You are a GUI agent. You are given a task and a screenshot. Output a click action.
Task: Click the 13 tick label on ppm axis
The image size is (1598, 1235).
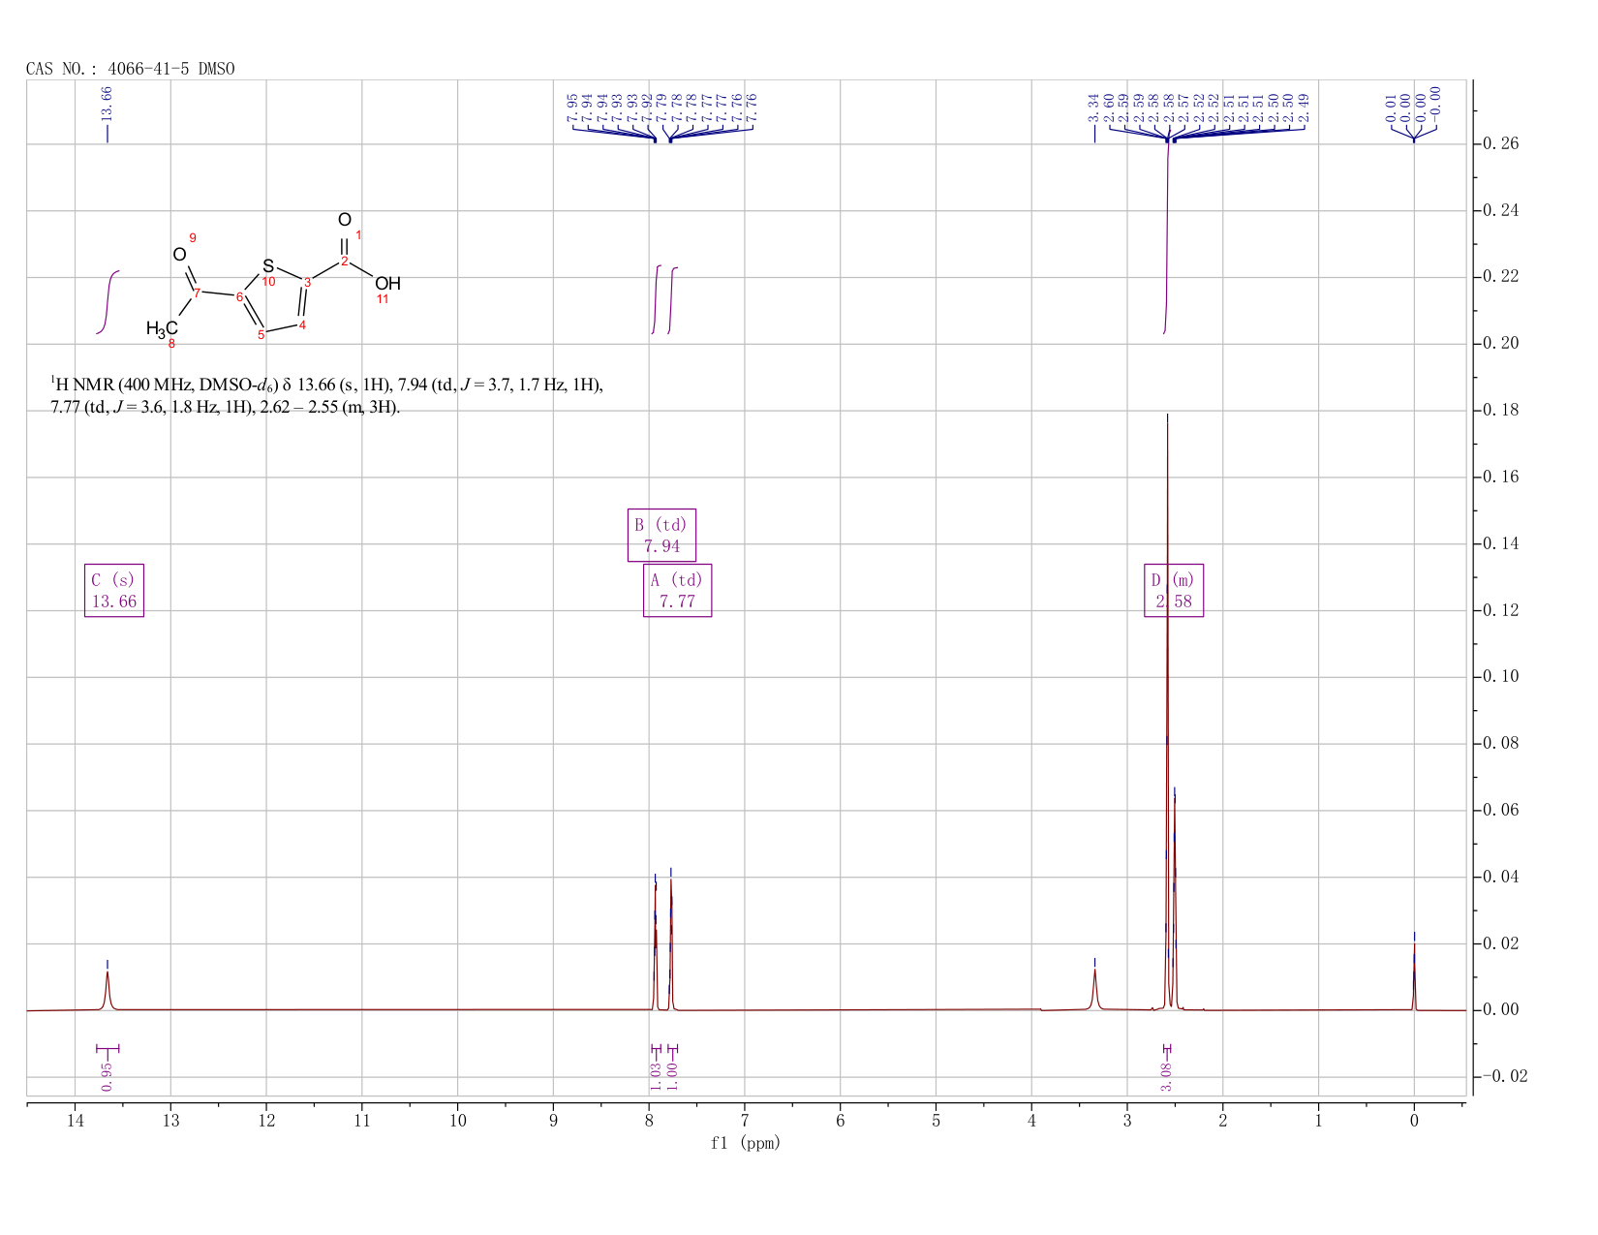[x=170, y=1122]
